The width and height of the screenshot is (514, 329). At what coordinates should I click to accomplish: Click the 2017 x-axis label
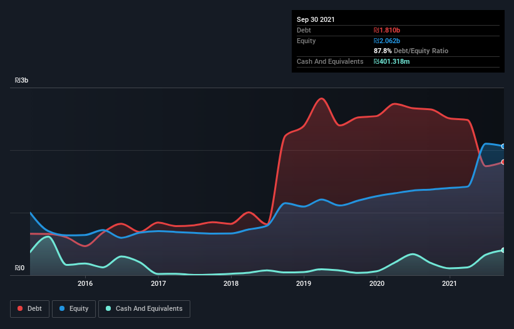[158, 283]
